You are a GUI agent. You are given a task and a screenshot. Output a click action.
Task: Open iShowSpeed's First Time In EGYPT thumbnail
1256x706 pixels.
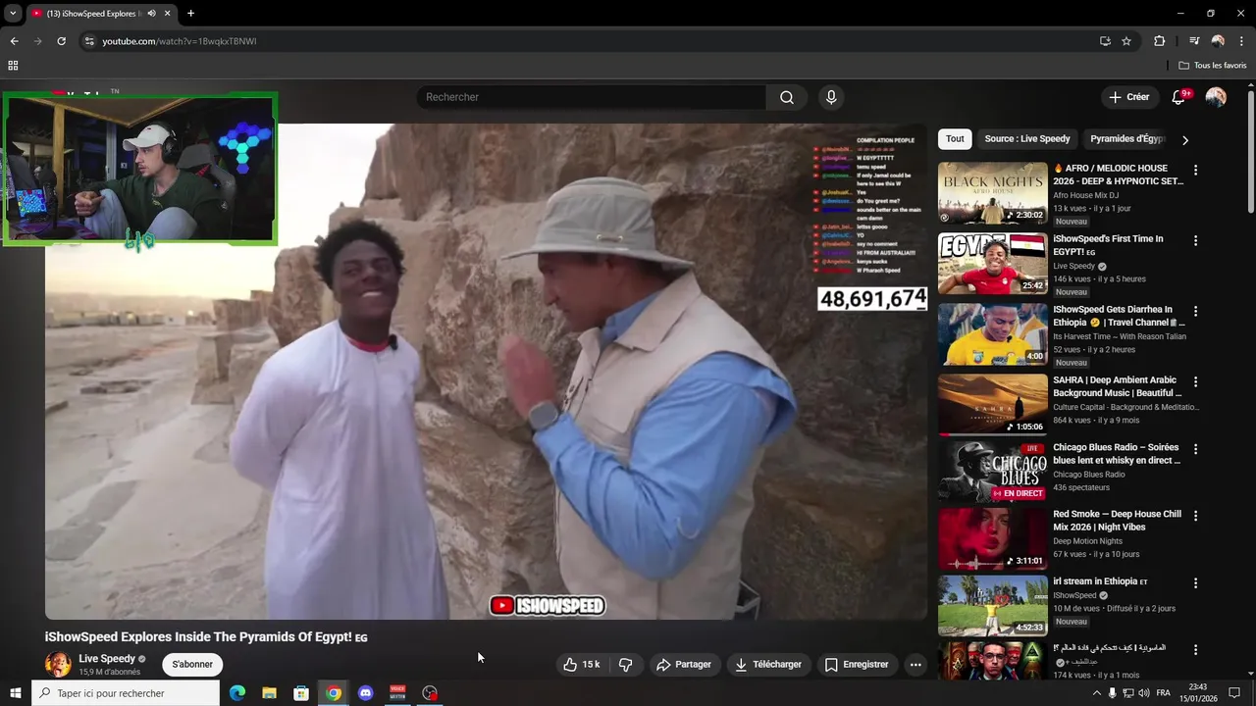pos(992,264)
